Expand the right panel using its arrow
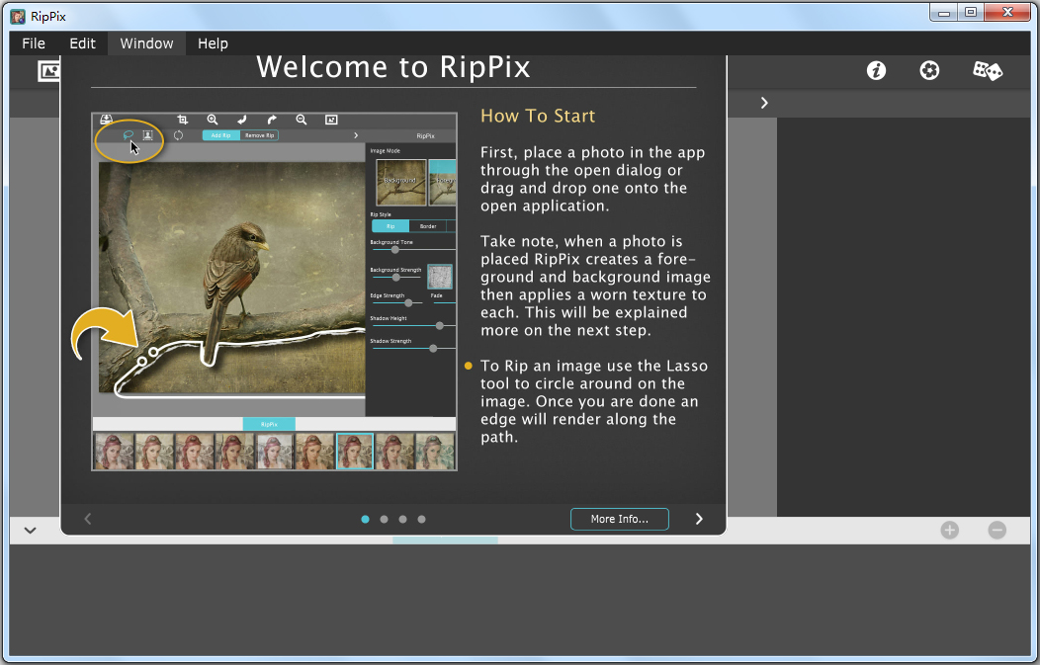 (x=763, y=102)
